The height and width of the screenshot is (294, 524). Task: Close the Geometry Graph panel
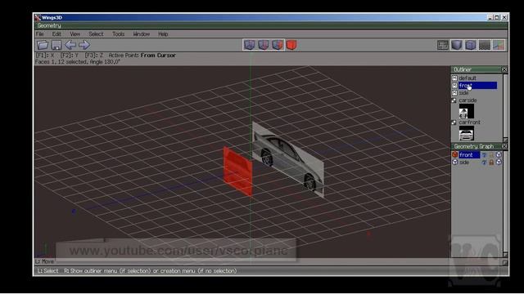point(504,146)
